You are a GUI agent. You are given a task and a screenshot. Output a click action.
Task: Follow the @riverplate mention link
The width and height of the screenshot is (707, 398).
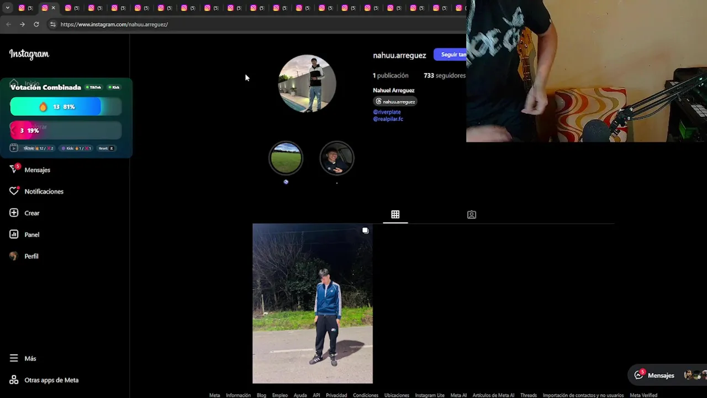point(387,112)
